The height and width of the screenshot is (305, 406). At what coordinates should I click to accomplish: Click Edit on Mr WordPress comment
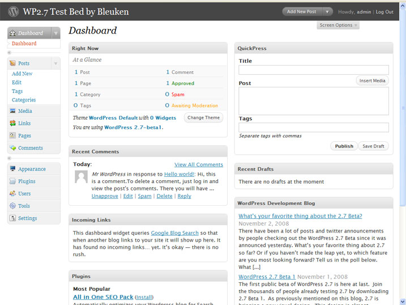[x=128, y=196]
